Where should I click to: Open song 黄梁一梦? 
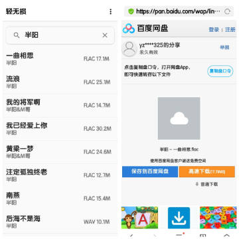click(x=60, y=152)
